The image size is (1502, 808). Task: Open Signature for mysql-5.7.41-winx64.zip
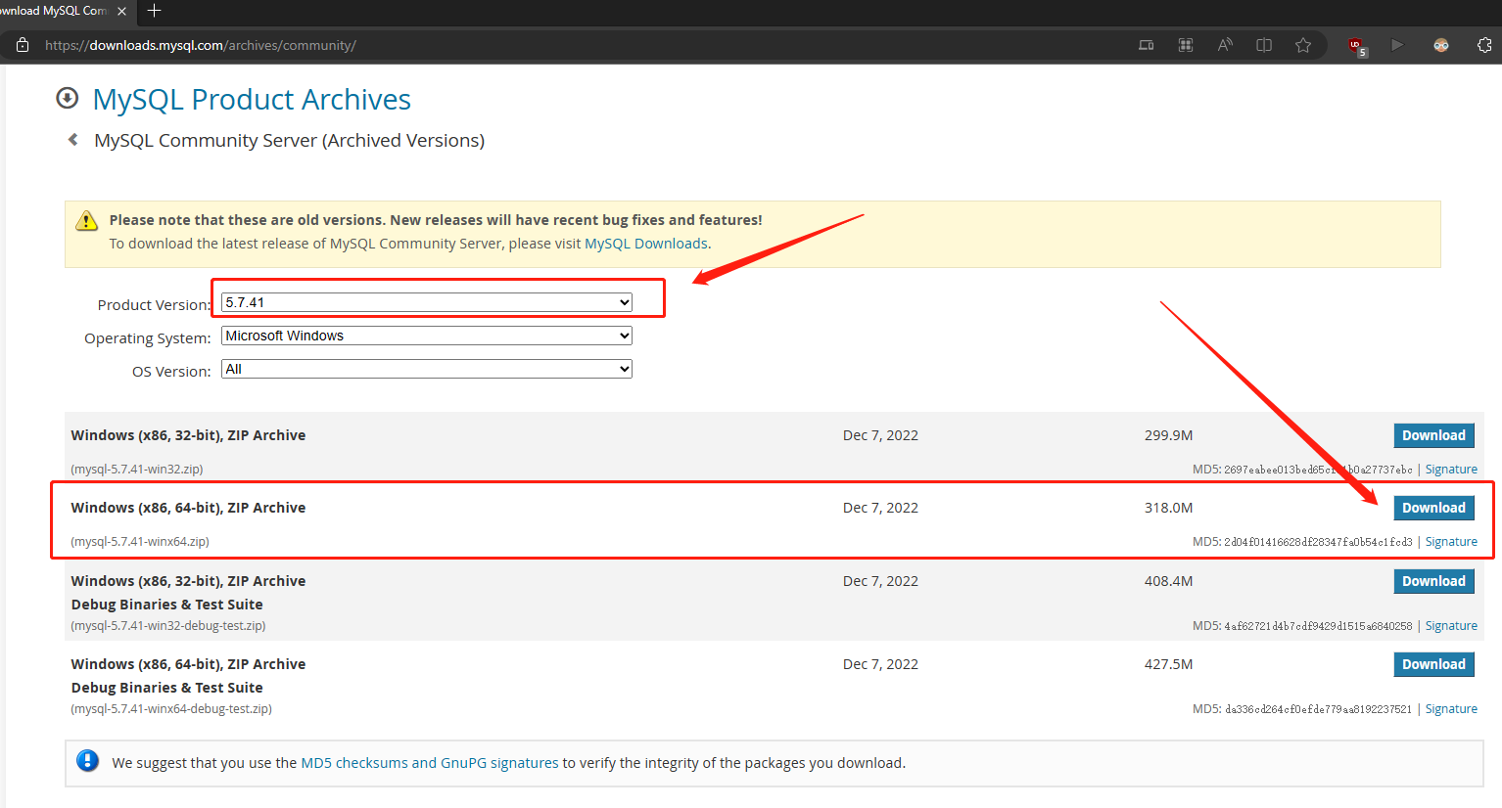1451,542
